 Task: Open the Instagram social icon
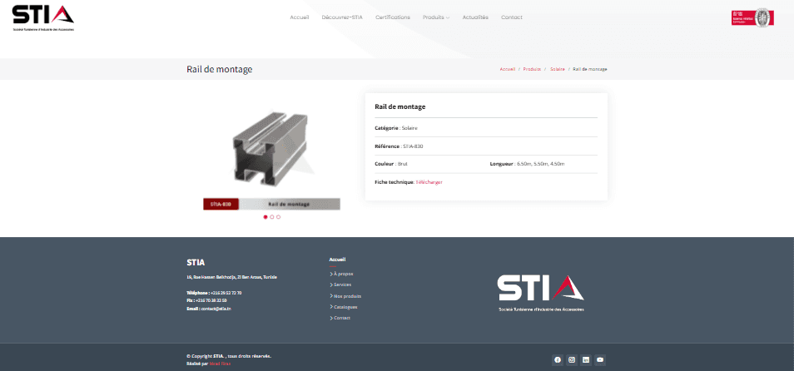click(x=572, y=360)
